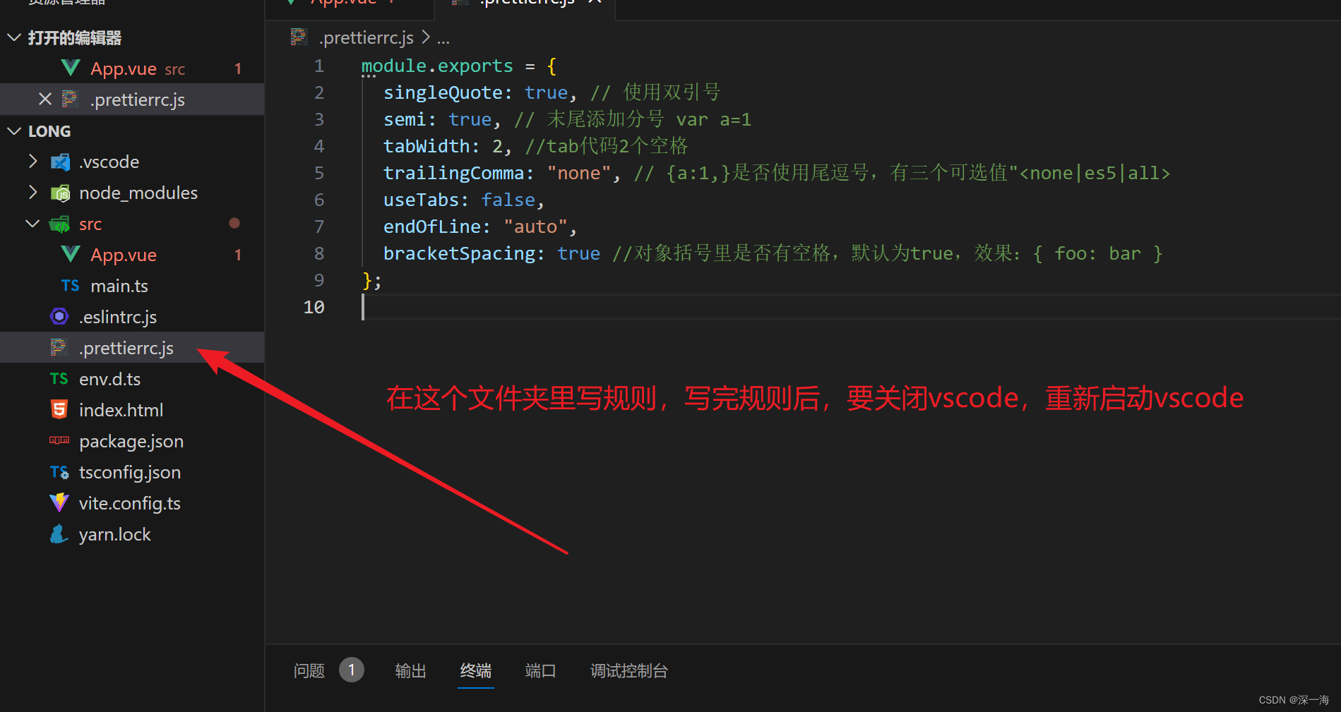The height and width of the screenshot is (712, 1341).
Task: Select the vite.config.ts file
Action: click(129, 502)
